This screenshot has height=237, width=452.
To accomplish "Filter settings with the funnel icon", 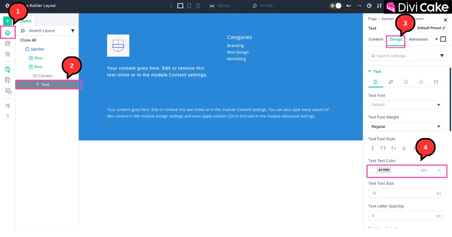I will point(442,56).
